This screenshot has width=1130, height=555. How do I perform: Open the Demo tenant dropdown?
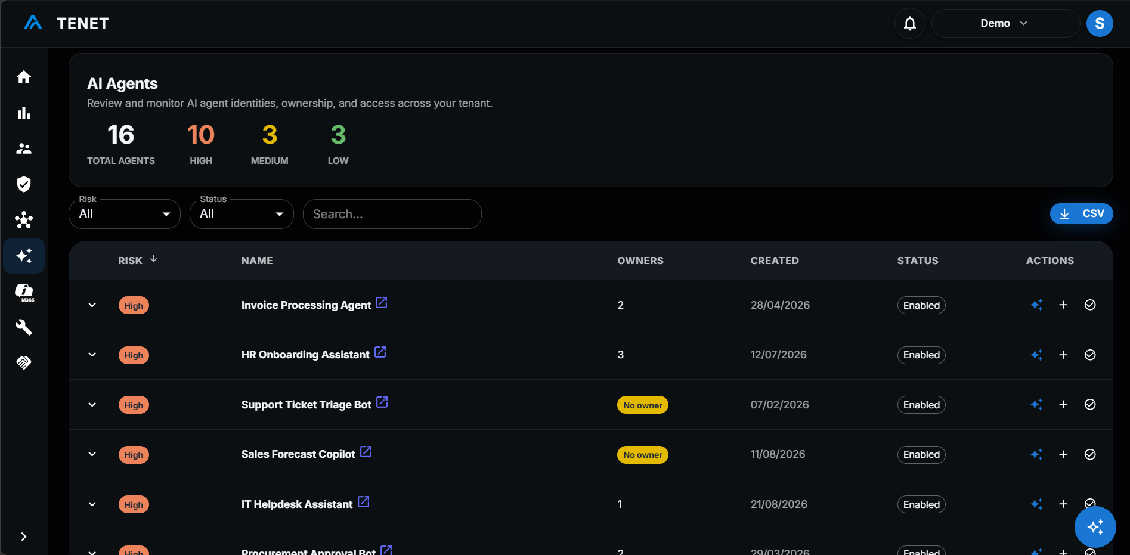(x=1005, y=23)
